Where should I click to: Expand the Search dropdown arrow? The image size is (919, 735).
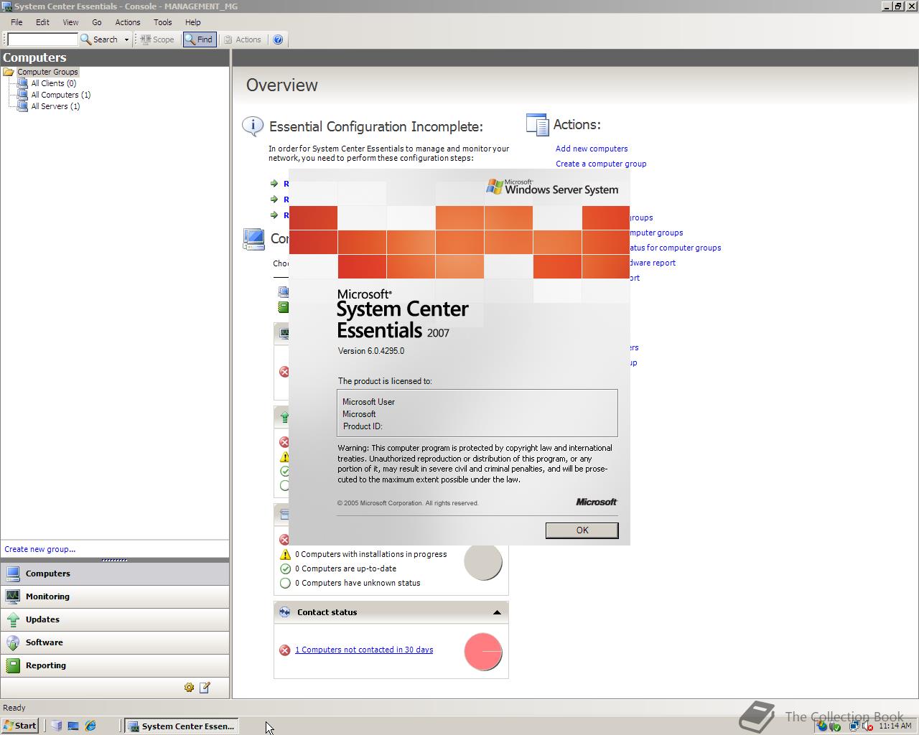coord(126,39)
